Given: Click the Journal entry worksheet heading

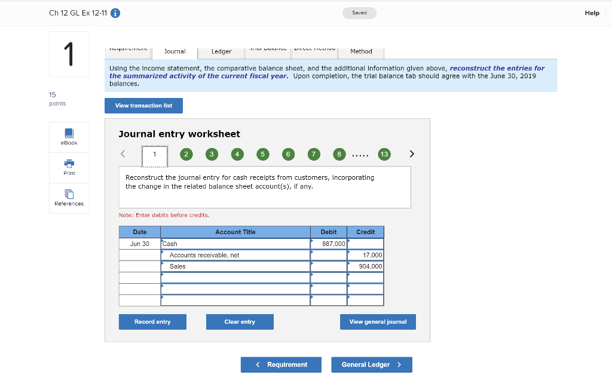Looking at the screenshot, I should [179, 134].
